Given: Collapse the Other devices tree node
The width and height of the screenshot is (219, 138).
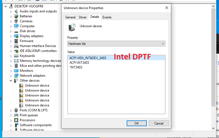Looking at the screenshot, I should tap(11, 81).
